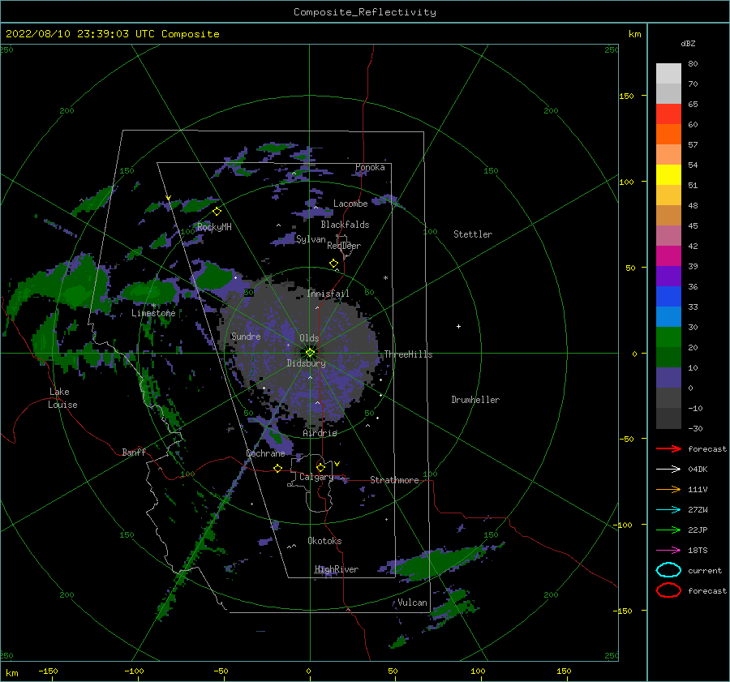Click the yellow diamond marker below Cochrane
This screenshot has height=682, width=730.
(x=278, y=468)
